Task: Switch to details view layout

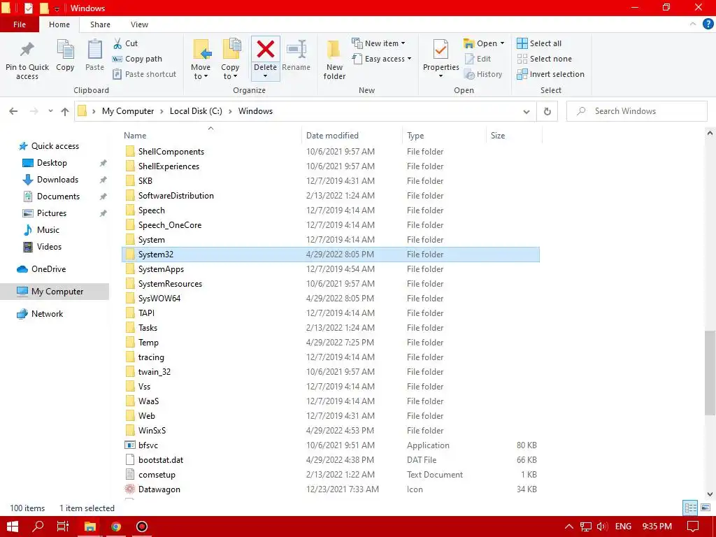Action: click(690, 508)
